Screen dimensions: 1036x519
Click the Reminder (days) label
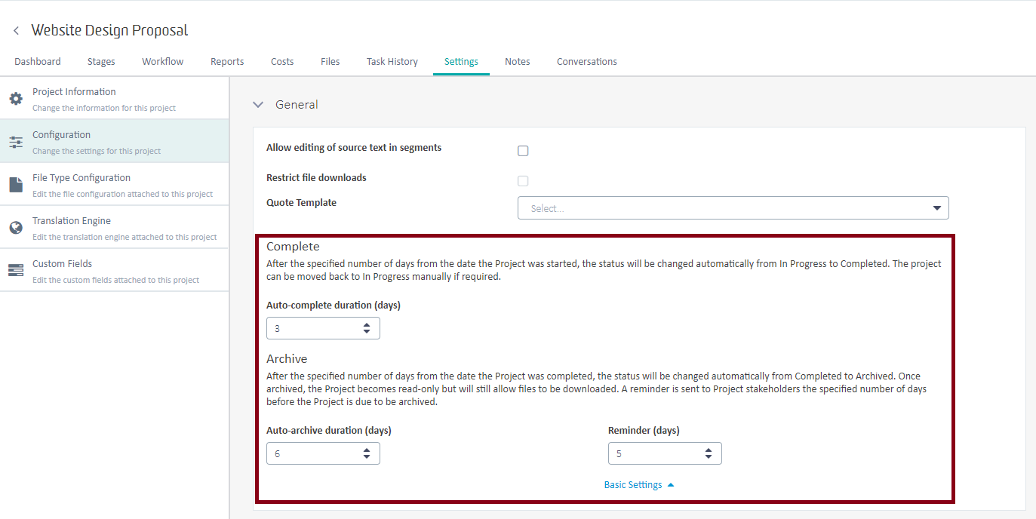644,431
